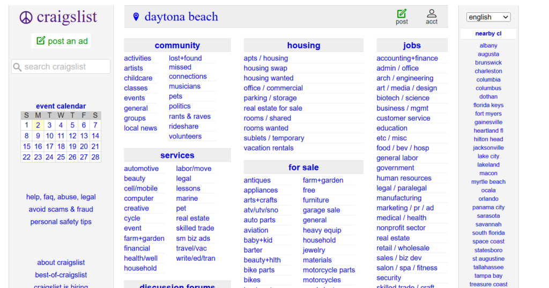Open the acct person icon

tap(432, 13)
